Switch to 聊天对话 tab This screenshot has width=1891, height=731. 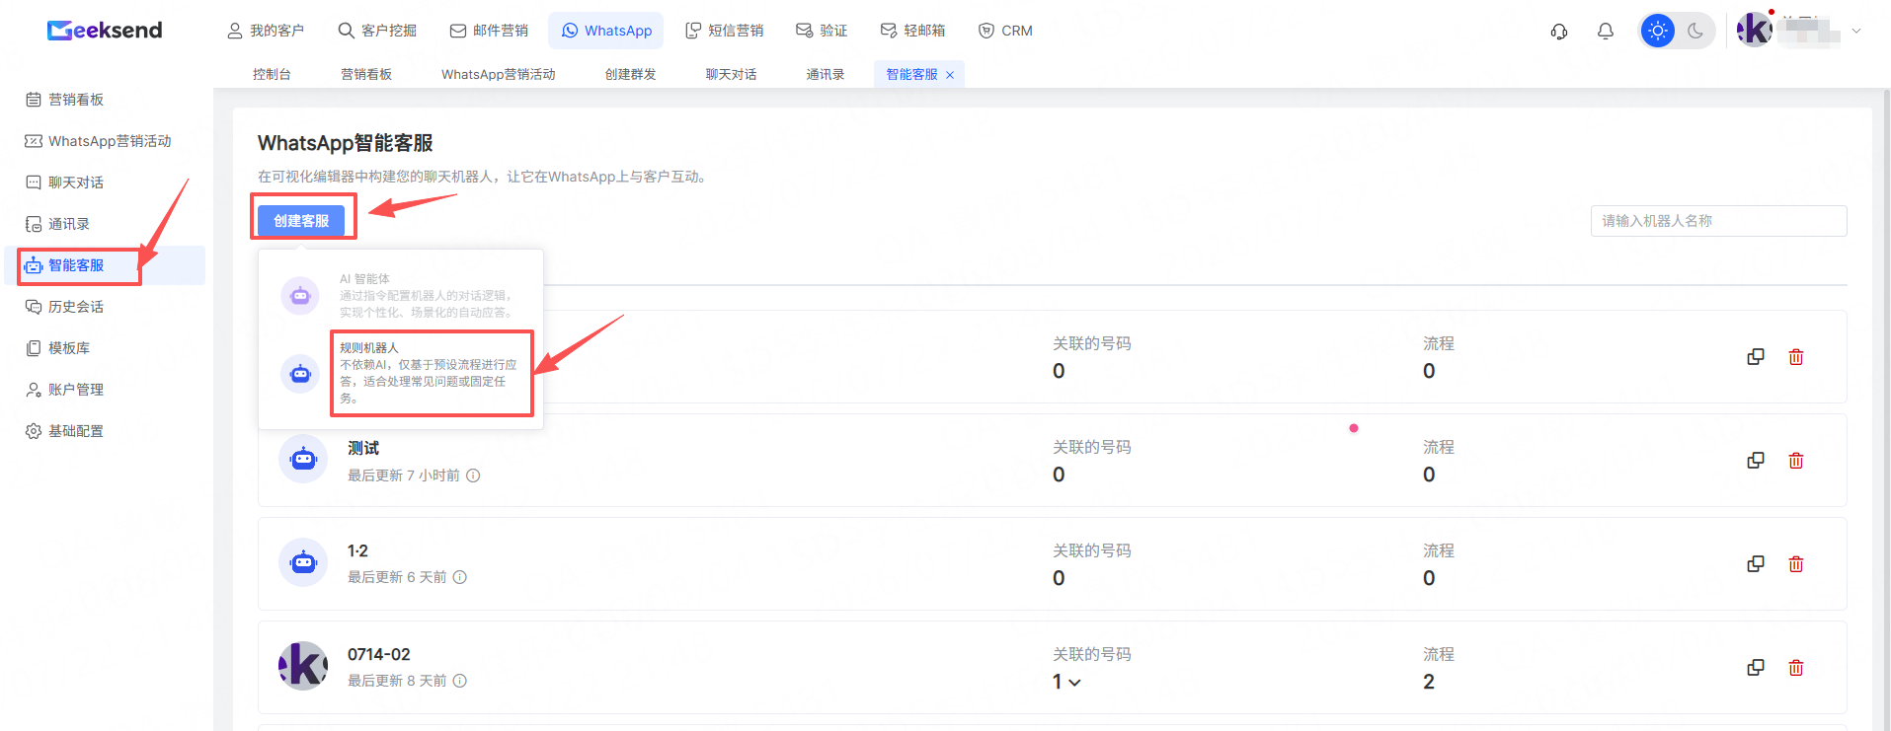click(732, 74)
